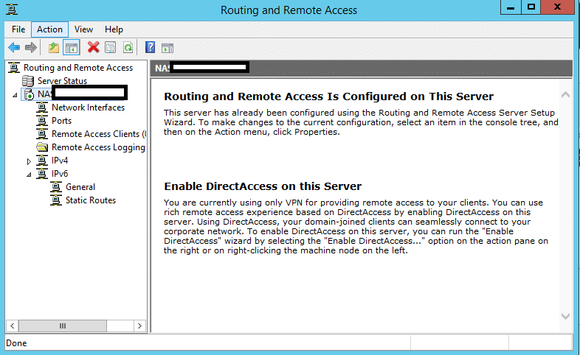The width and height of the screenshot is (580, 355).
Task: Click the app icon in title bar
Action: point(12,10)
